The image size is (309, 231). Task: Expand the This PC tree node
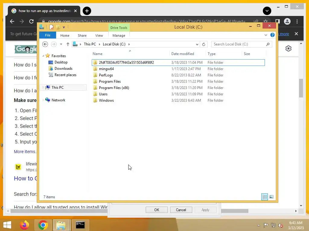43,88
